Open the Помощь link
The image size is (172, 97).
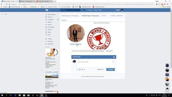(113, 16)
